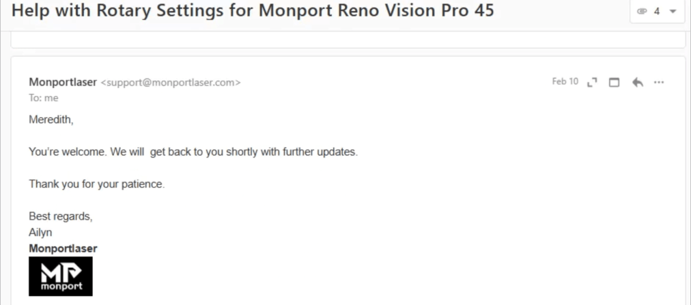The width and height of the screenshot is (691, 305).
Task: Click the Monport logo image in signature
Action: click(61, 276)
